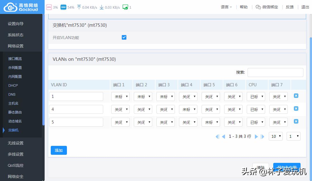This screenshot has height=181, width=312.
Task: Click the Gocloud logo icon
Action: (x=10, y=7)
